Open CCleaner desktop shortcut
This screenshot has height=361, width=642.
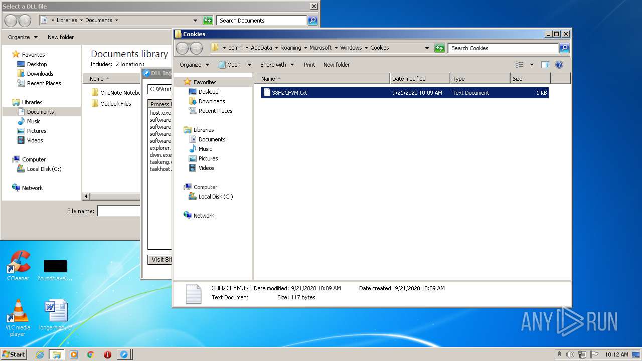click(x=18, y=266)
